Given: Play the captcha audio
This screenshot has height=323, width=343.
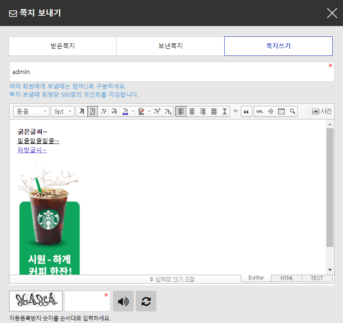Looking at the screenshot, I should coord(123,301).
